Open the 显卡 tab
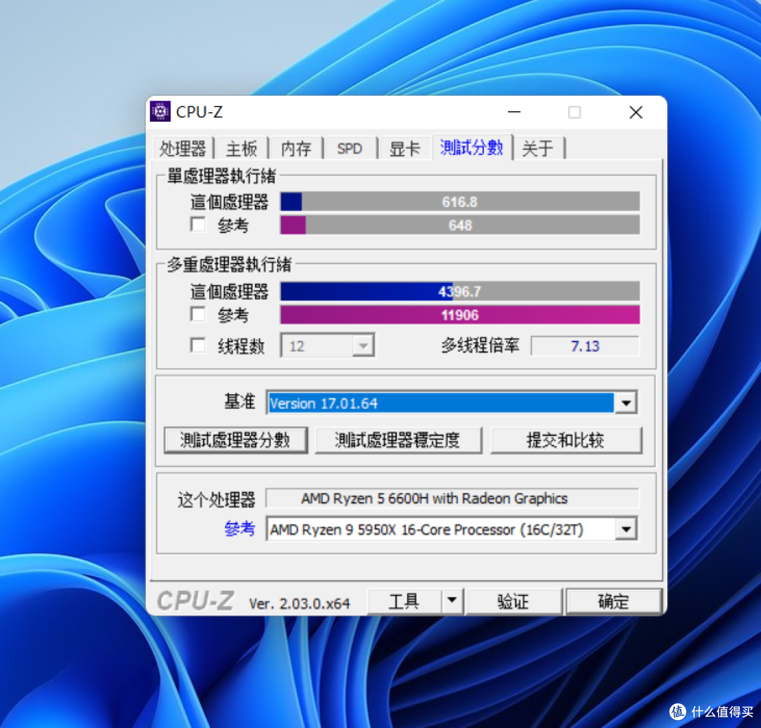 point(404,149)
